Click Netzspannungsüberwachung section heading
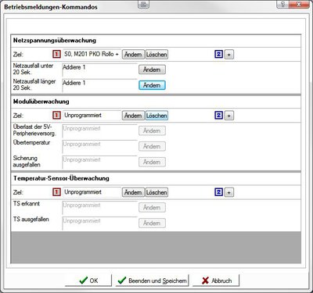Image resolution: width=313 pixels, height=293 pixels. (55, 41)
